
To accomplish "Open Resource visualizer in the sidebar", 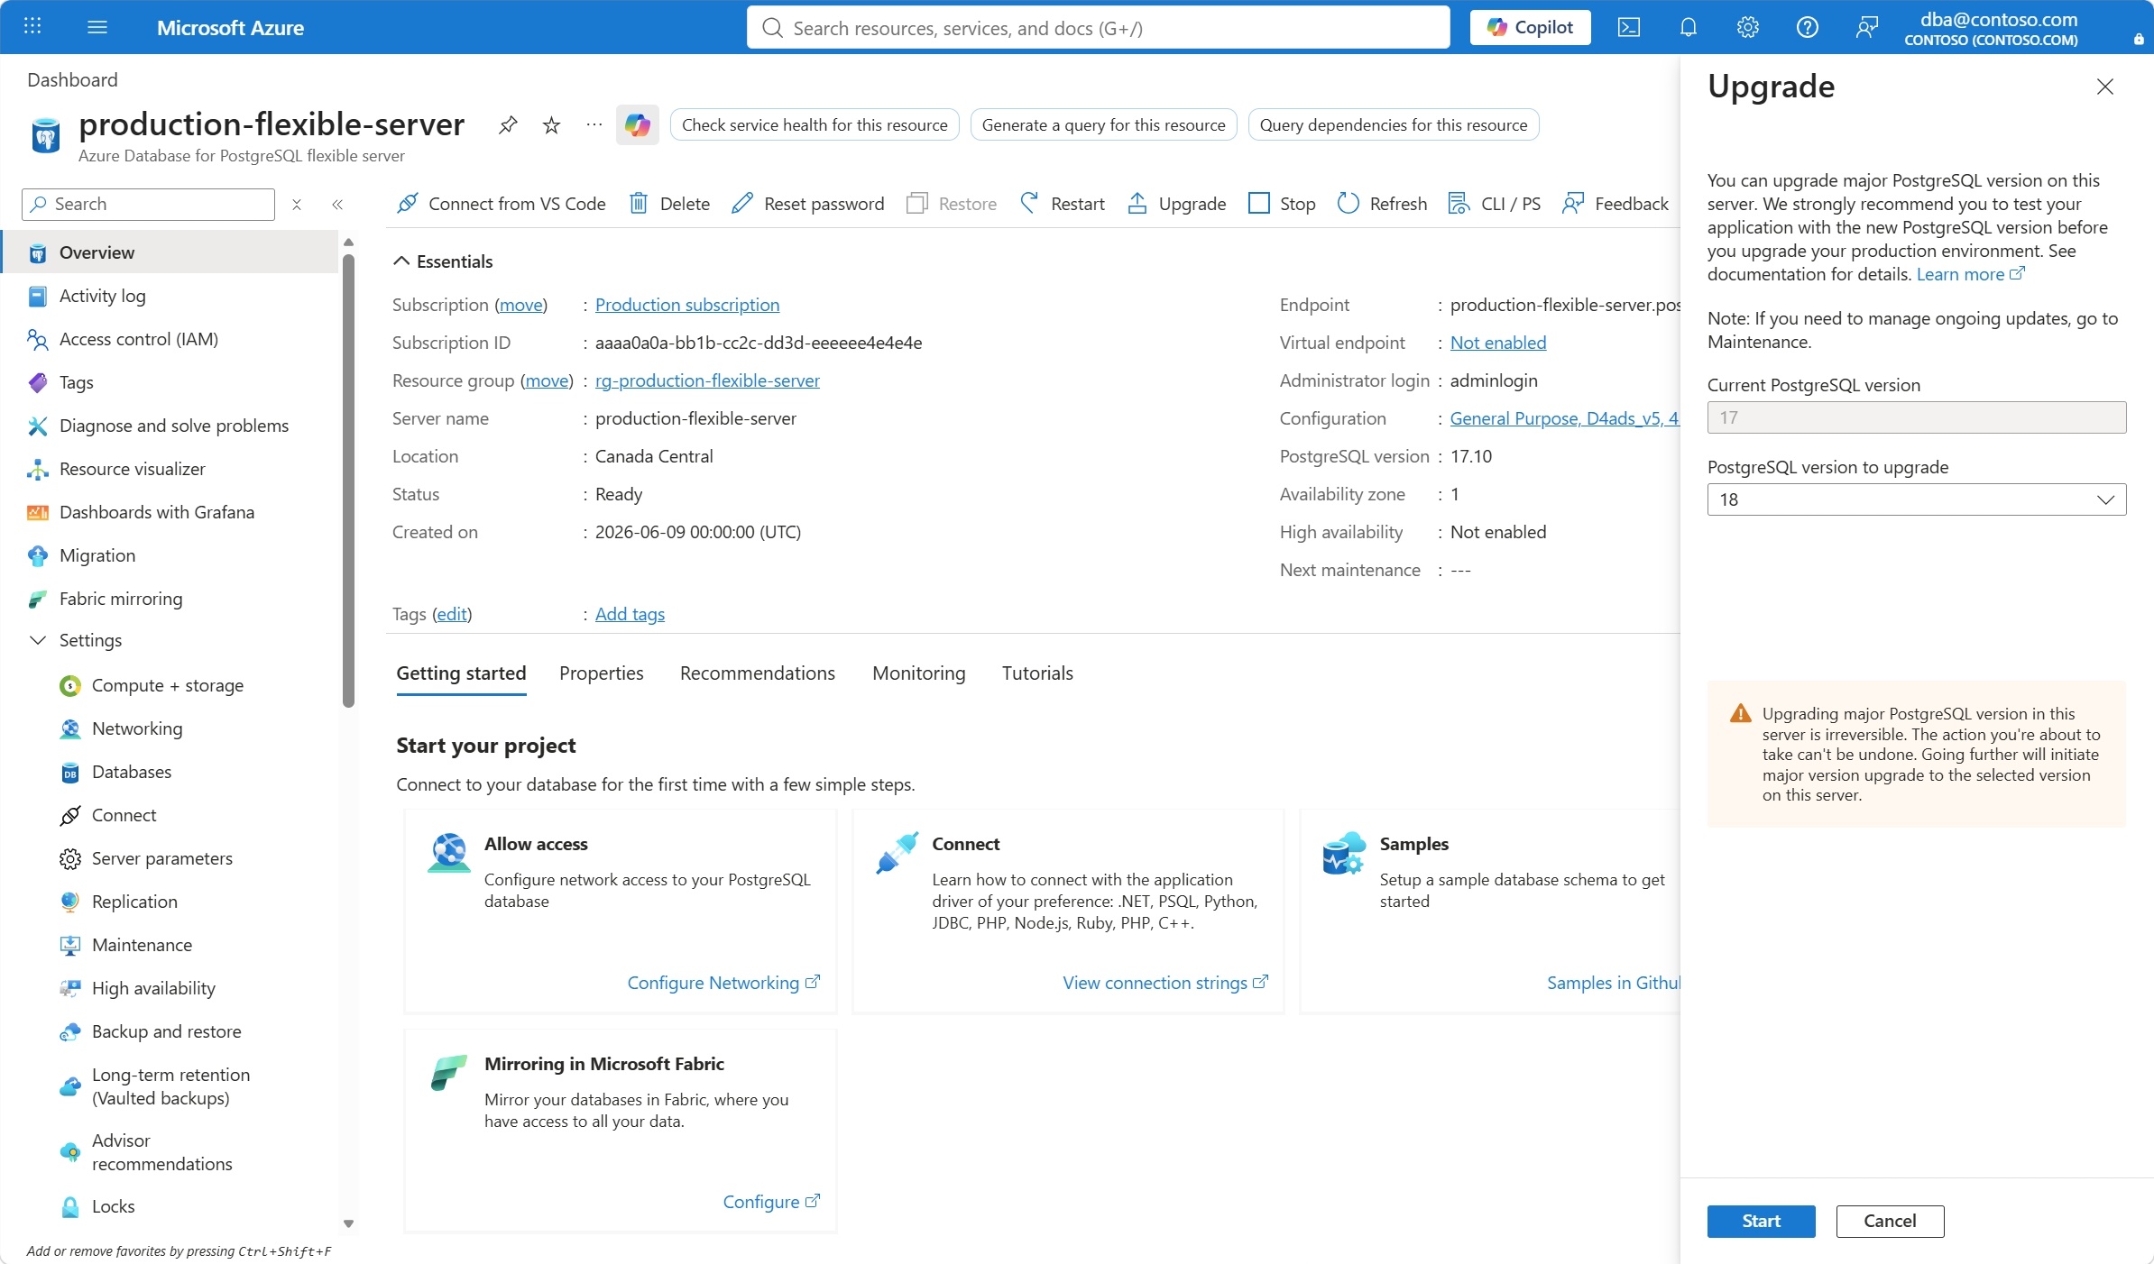I will [171, 469].
